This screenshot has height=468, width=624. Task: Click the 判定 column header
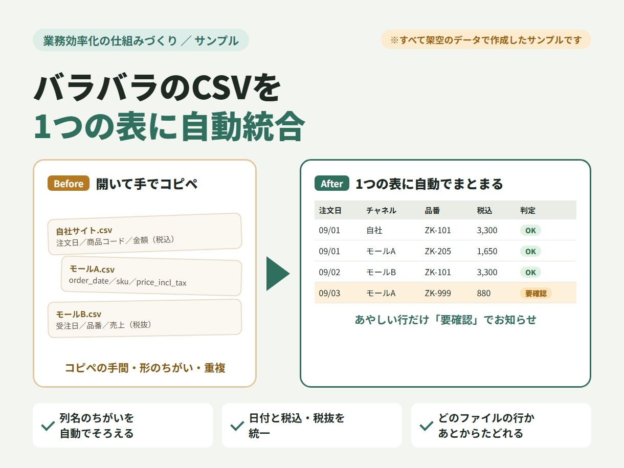[x=528, y=210]
